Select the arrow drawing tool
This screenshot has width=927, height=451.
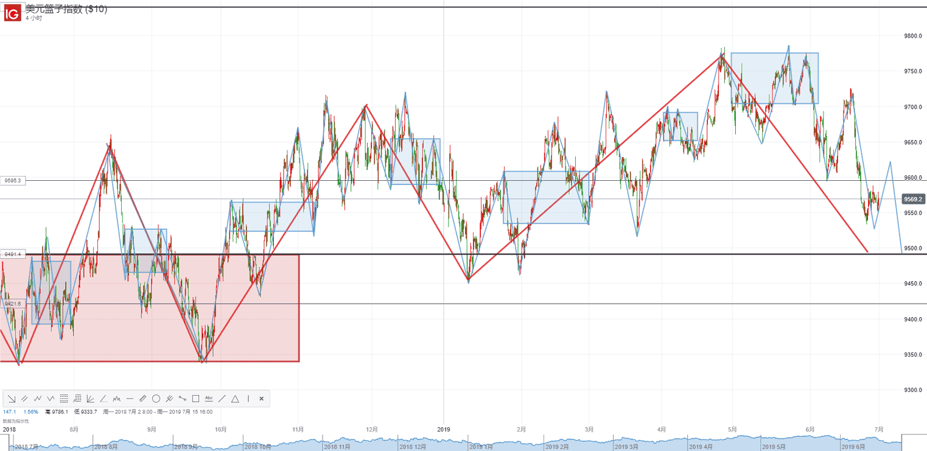point(12,399)
